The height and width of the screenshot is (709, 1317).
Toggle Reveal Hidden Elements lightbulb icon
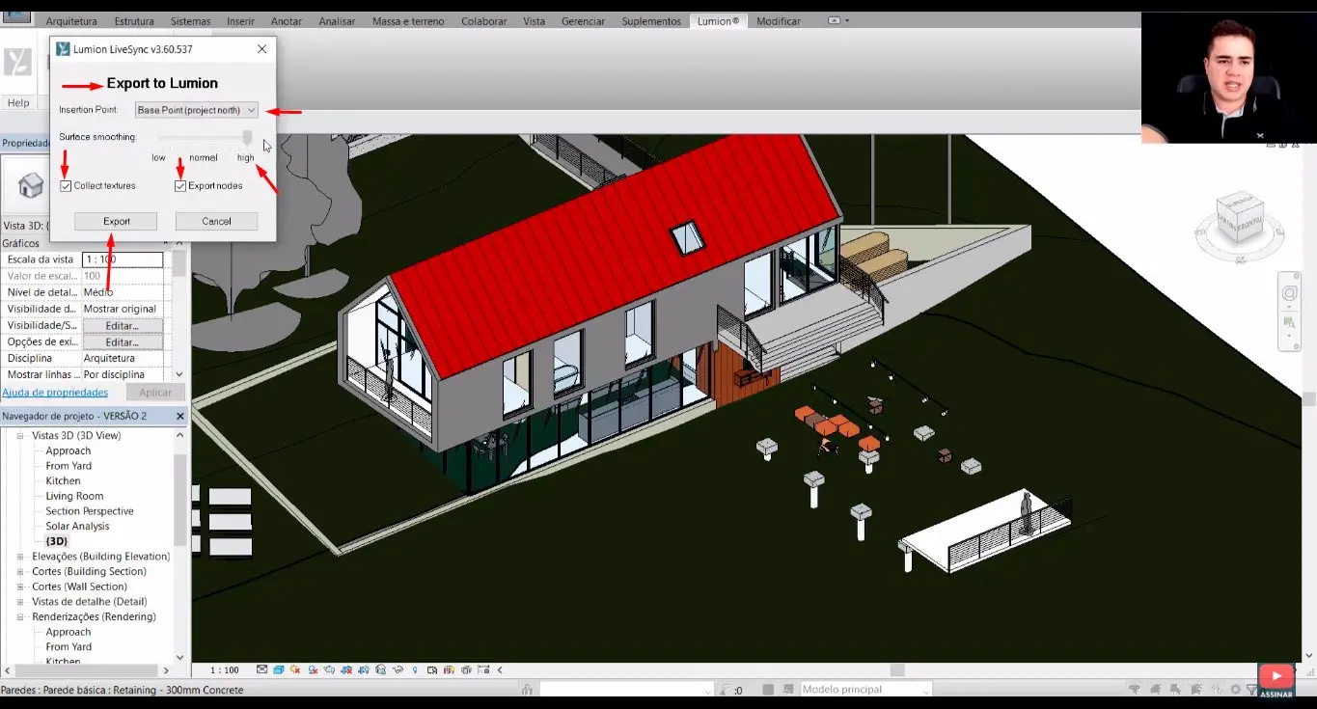point(415,669)
